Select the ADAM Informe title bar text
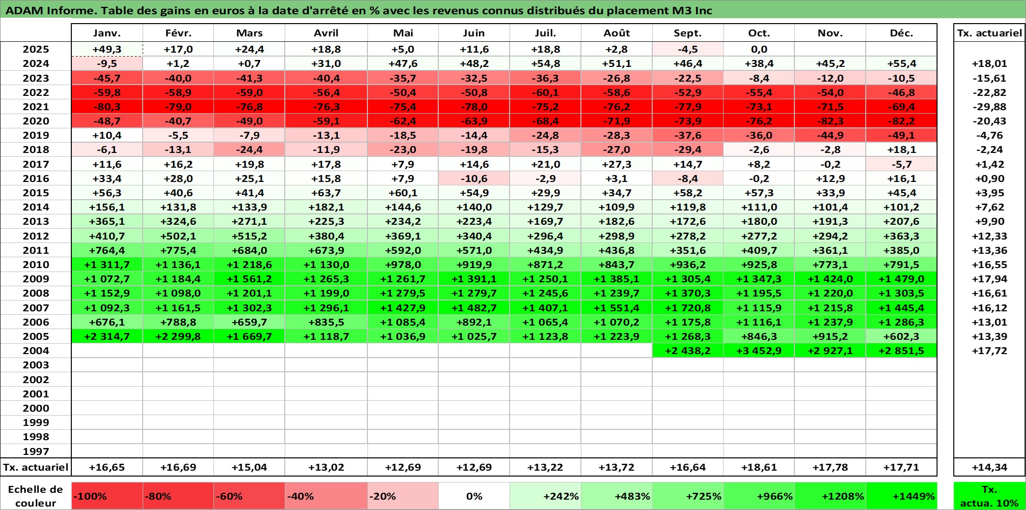1026x510 pixels. [359, 10]
